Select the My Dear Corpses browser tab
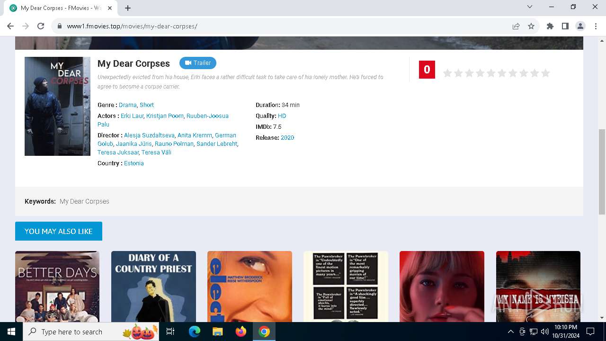Viewport: 606px width, 341px height. [x=61, y=8]
